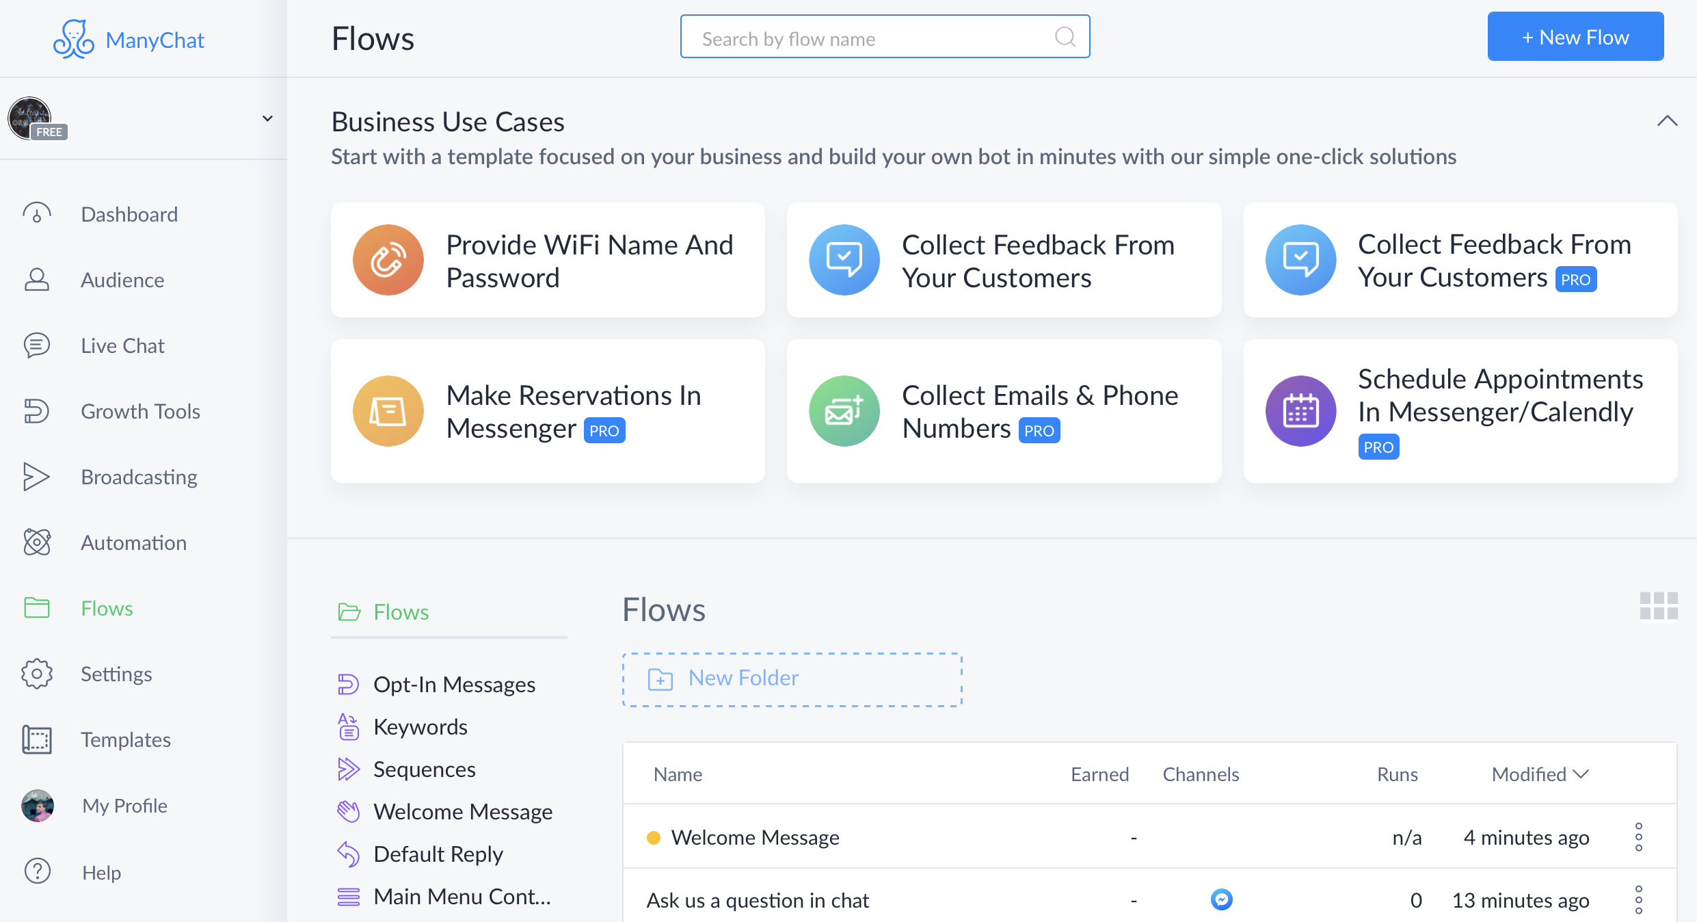
Task: Toggle the Welcome Message flow status
Action: (652, 837)
